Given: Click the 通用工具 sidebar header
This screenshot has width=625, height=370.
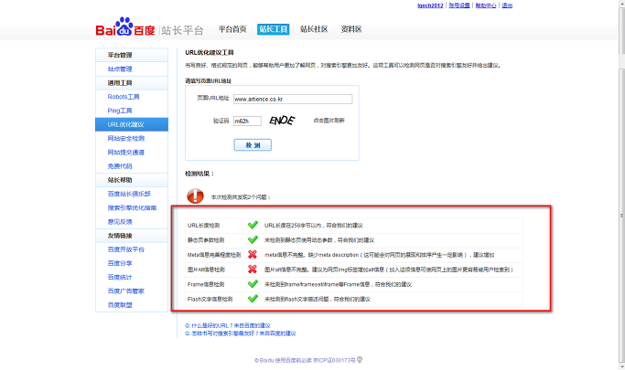Looking at the screenshot, I should pos(132,83).
